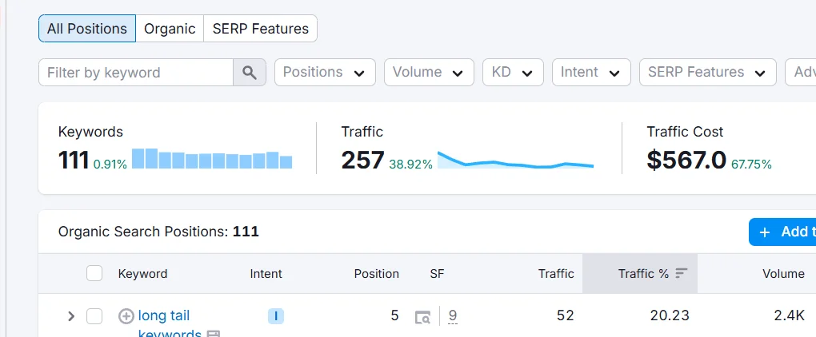Expand the long tail keywords row
This screenshot has width=816, height=337.
pyautogui.click(x=71, y=315)
